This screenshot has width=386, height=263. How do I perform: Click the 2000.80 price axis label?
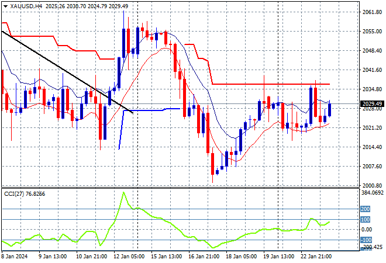(x=372, y=185)
